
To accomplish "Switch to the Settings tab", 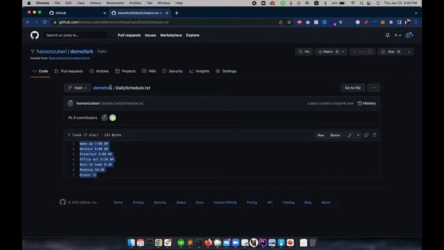I will [x=226, y=71].
